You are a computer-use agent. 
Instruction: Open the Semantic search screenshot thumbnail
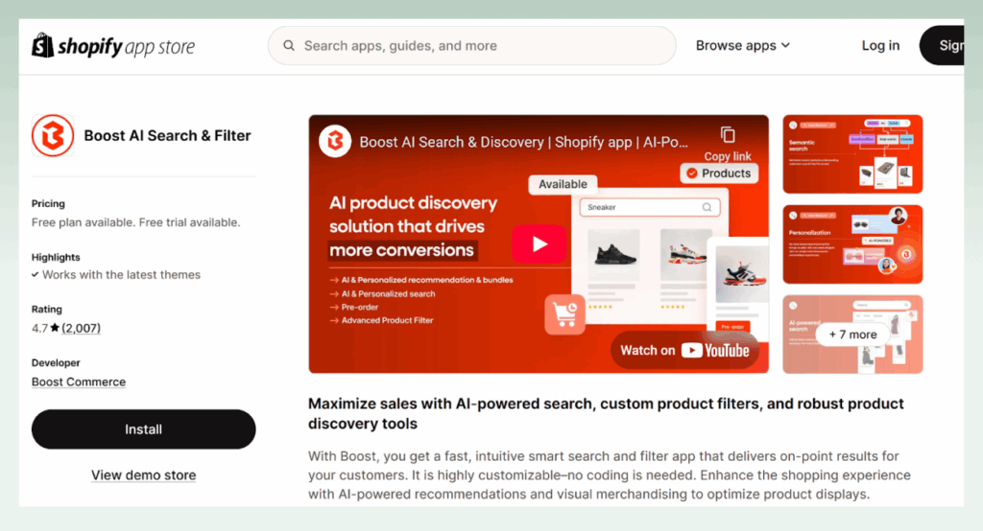click(x=852, y=154)
